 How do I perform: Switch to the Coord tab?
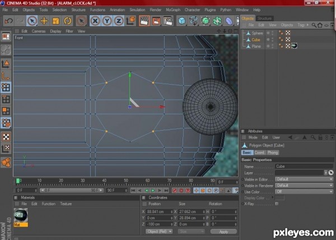pos(259,153)
